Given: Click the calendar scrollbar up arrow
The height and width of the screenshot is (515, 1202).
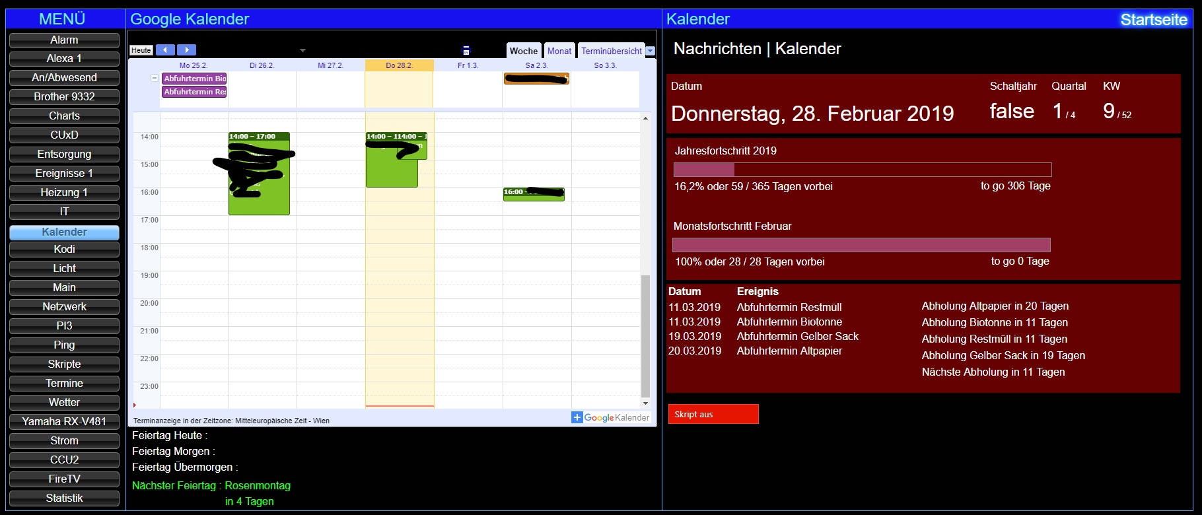Looking at the screenshot, I should point(645,118).
